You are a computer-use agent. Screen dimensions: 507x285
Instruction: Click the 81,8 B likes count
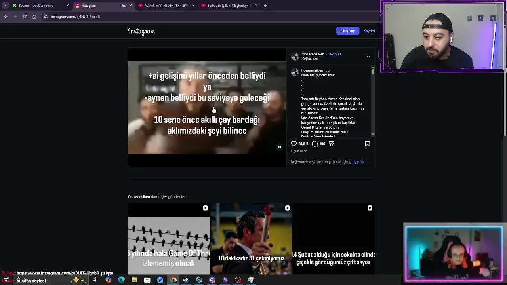[303, 144]
